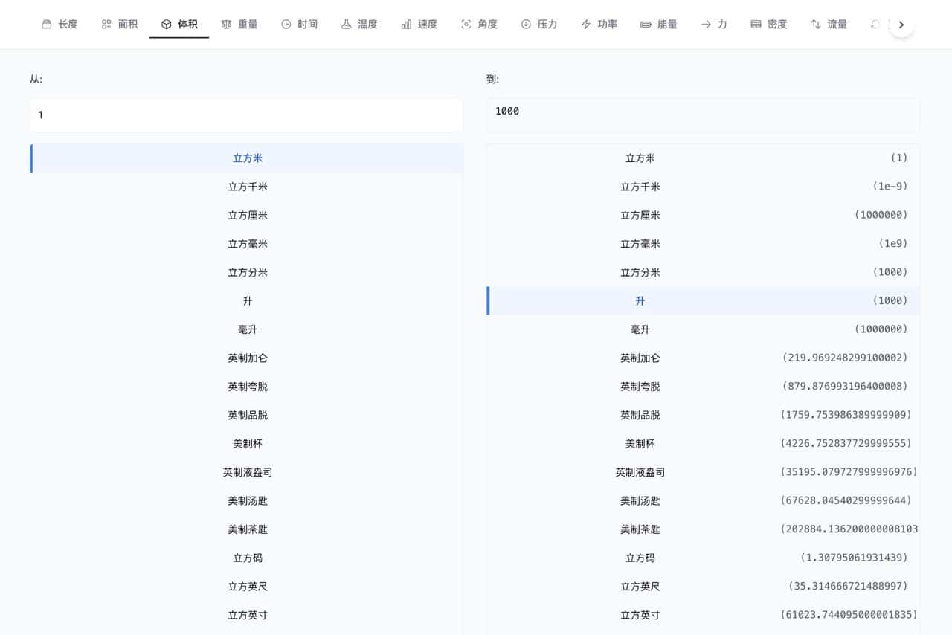Click the arrow icon beside 力
The image size is (952, 635).
[x=706, y=25]
